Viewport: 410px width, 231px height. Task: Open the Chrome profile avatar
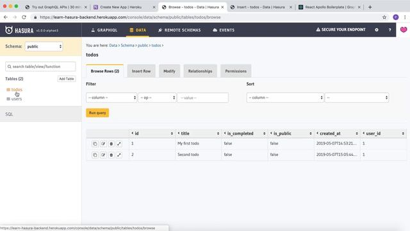point(396,17)
